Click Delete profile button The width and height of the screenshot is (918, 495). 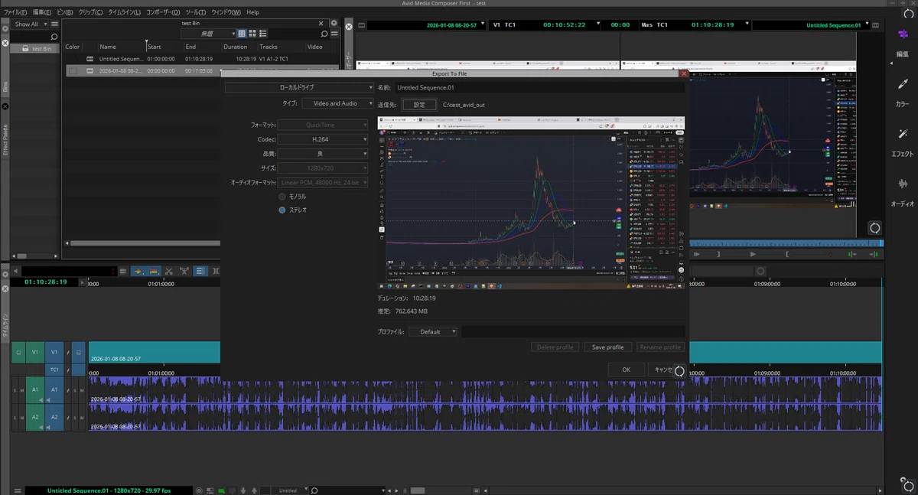[x=555, y=347]
